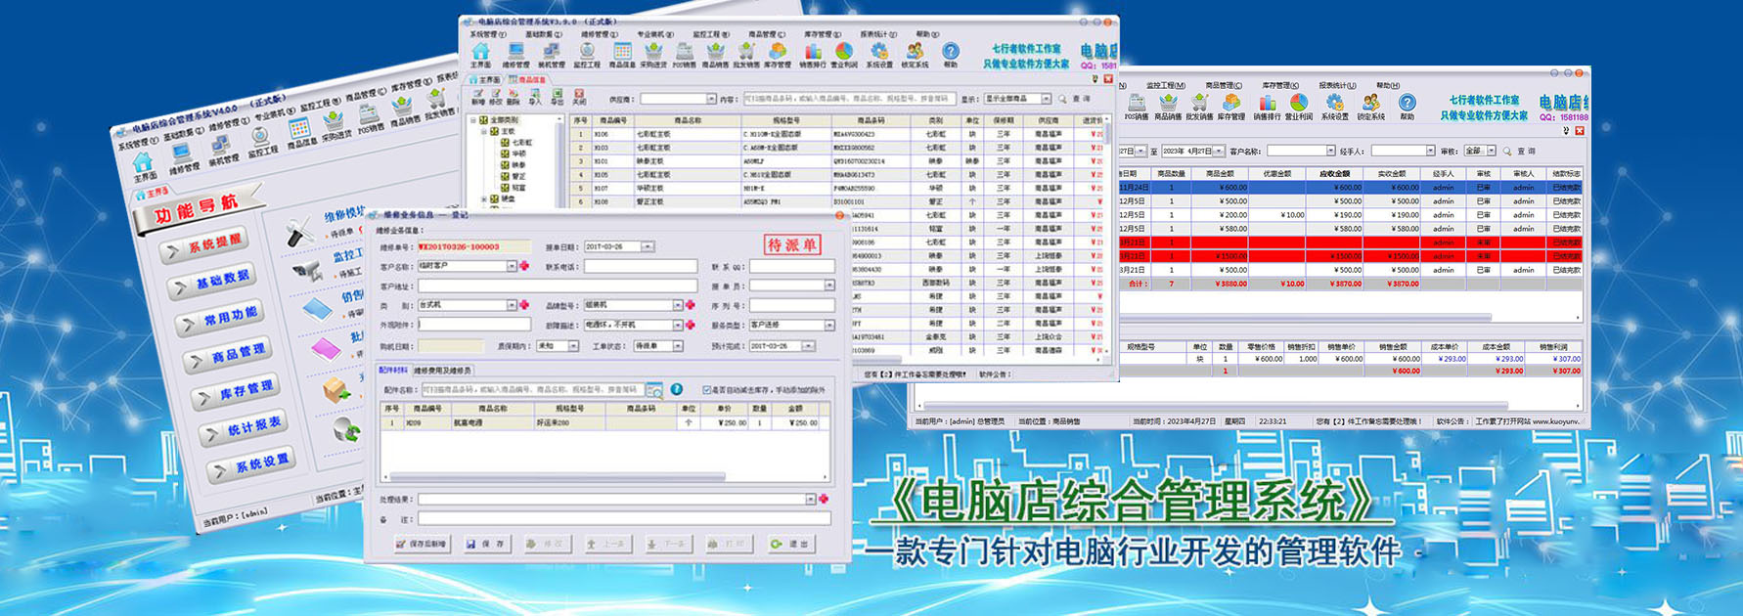Click 保存后新增 button in repair dialog
1743x616 pixels.
tap(423, 544)
